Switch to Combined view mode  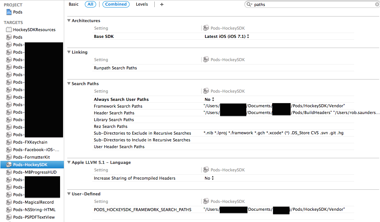coord(116,4)
